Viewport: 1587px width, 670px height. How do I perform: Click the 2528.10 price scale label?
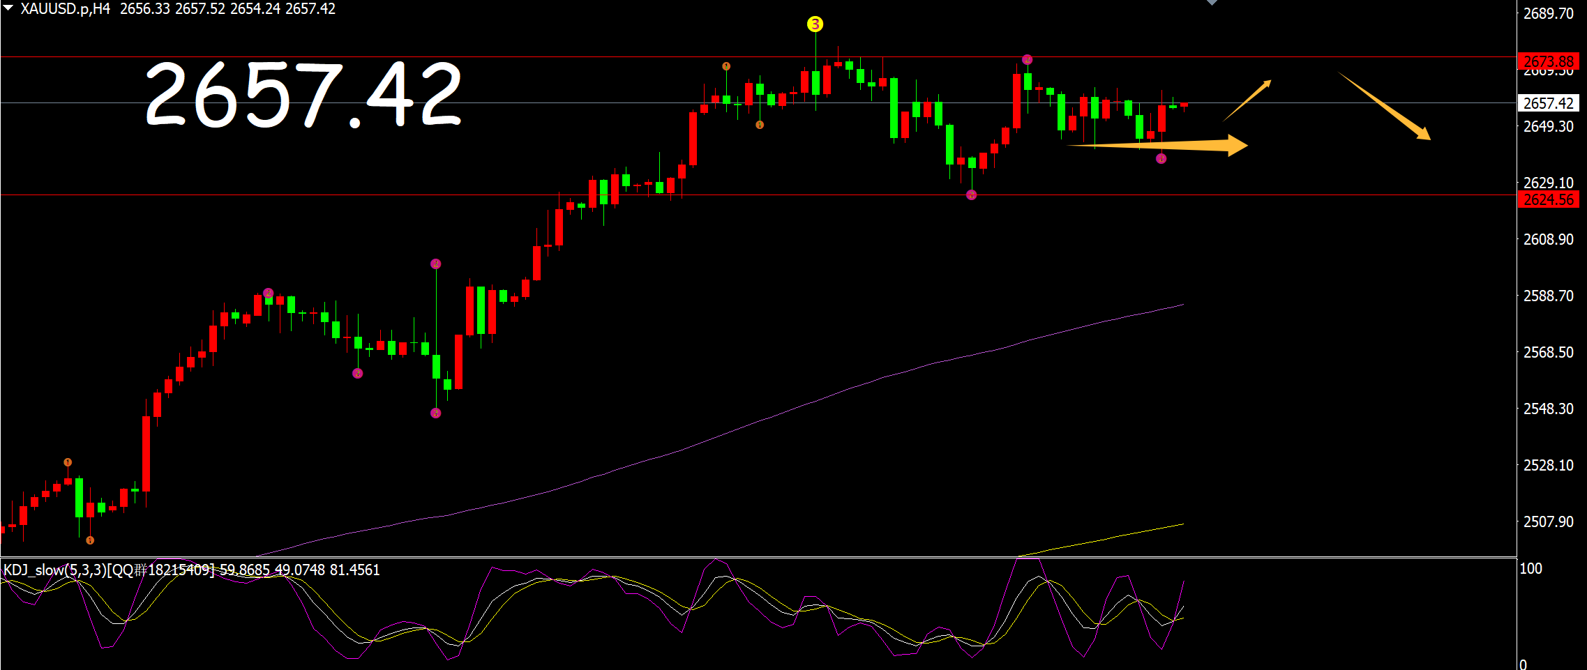(x=1548, y=465)
